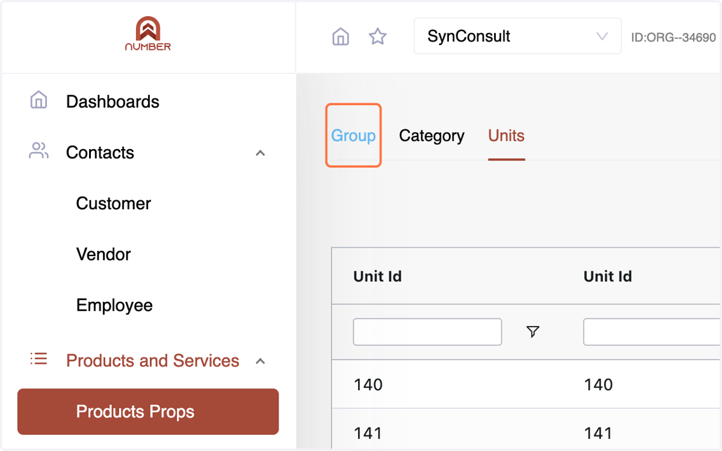Collapse the Products and Services chevron
Screen dimensions: 722x451
(261, 361)
